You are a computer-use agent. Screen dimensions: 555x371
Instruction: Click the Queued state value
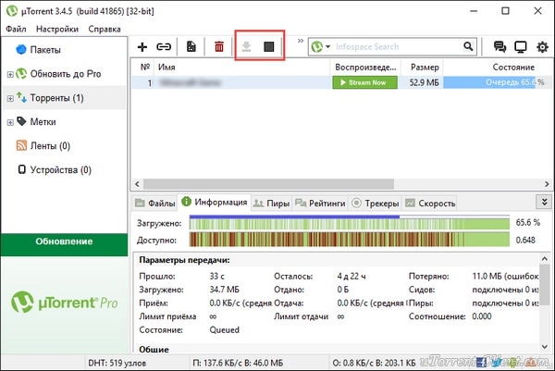[x=225, y=330]
